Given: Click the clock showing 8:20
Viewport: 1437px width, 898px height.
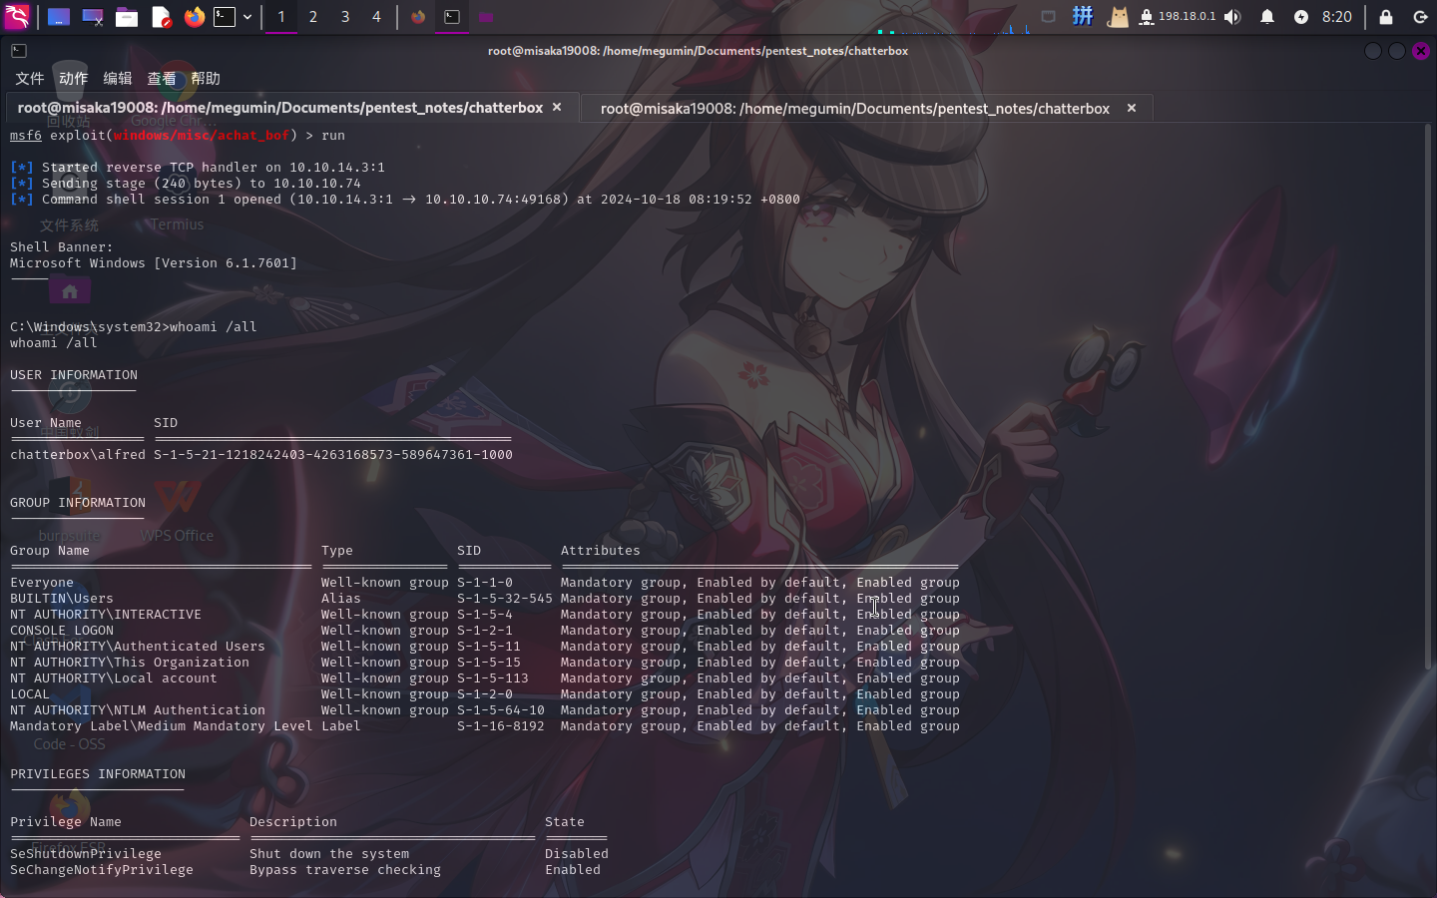Looking at the screenshot, I should [x=1337, y=17].
